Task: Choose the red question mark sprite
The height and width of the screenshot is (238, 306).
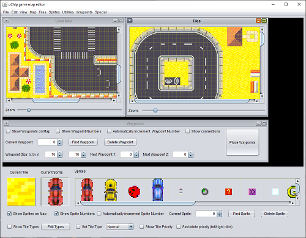Action: point(228,192)
